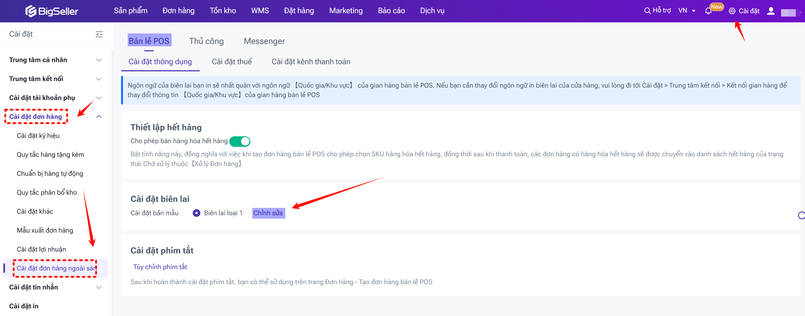
Task: Open Cài đặt ký hiệu in sidebar
Action: [x=38, y=136]
